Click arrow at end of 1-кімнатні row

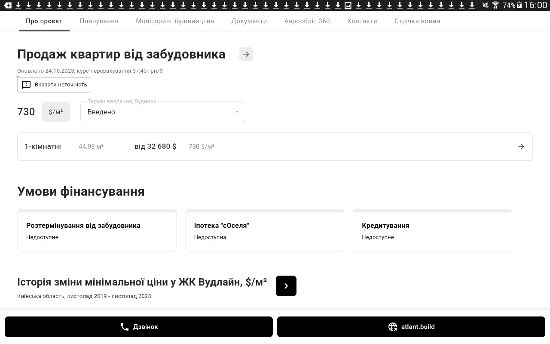(x=521, y=147)
